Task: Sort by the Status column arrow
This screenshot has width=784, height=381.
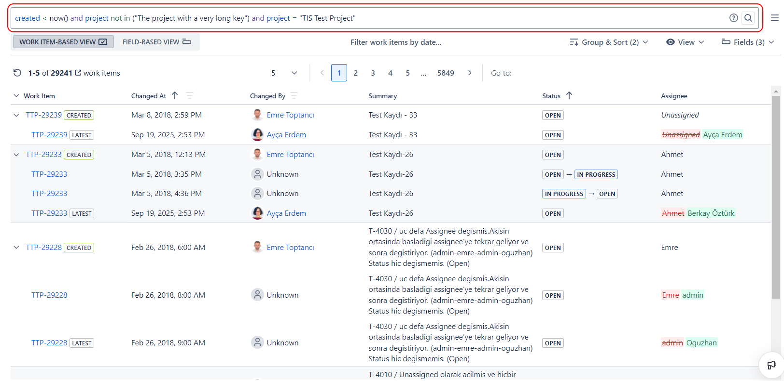Action: click(x=569, y=96)
